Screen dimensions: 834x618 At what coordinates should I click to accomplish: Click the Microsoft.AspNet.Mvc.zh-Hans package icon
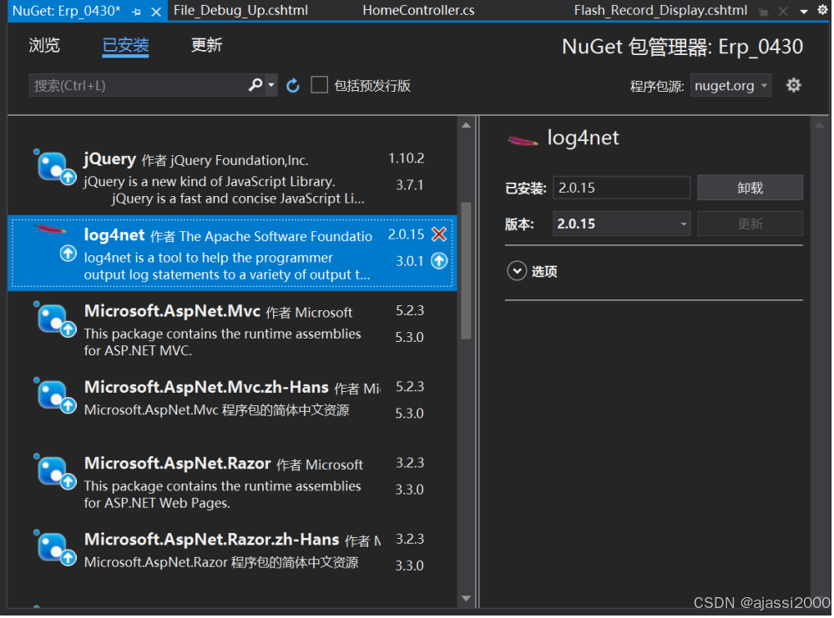click(x=55, y=396)
